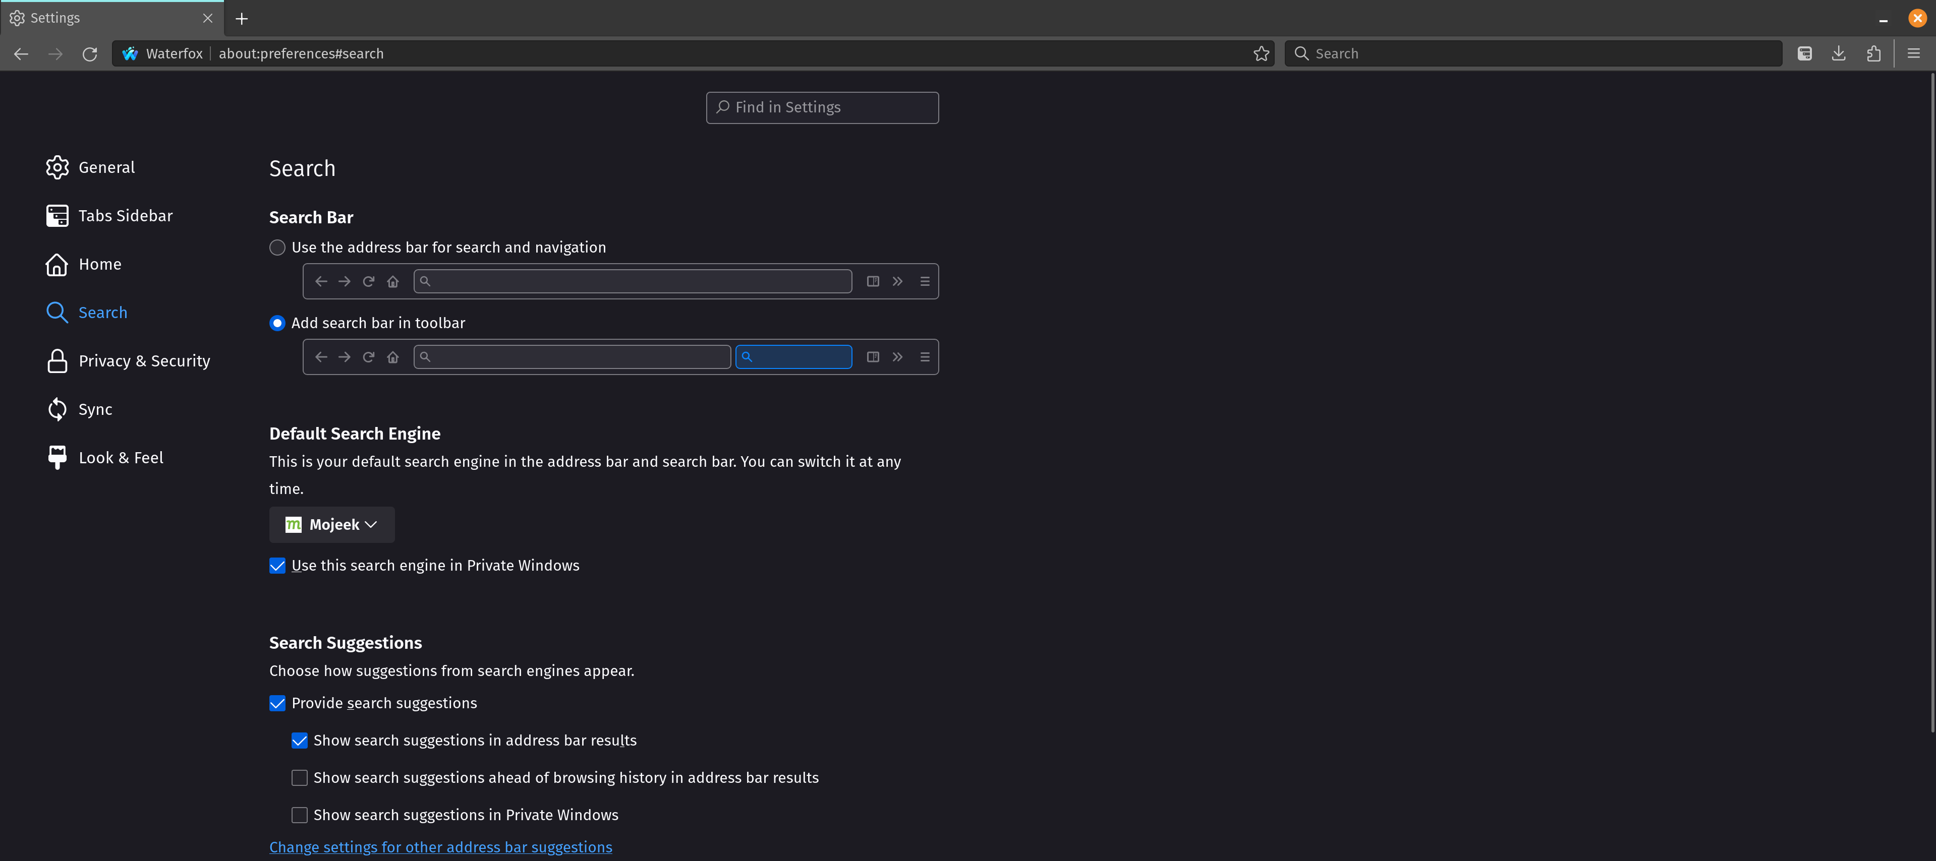Click the Tabs Sidebar category icon
This screenshot has width=1936, height=861.
click(57, 216)
